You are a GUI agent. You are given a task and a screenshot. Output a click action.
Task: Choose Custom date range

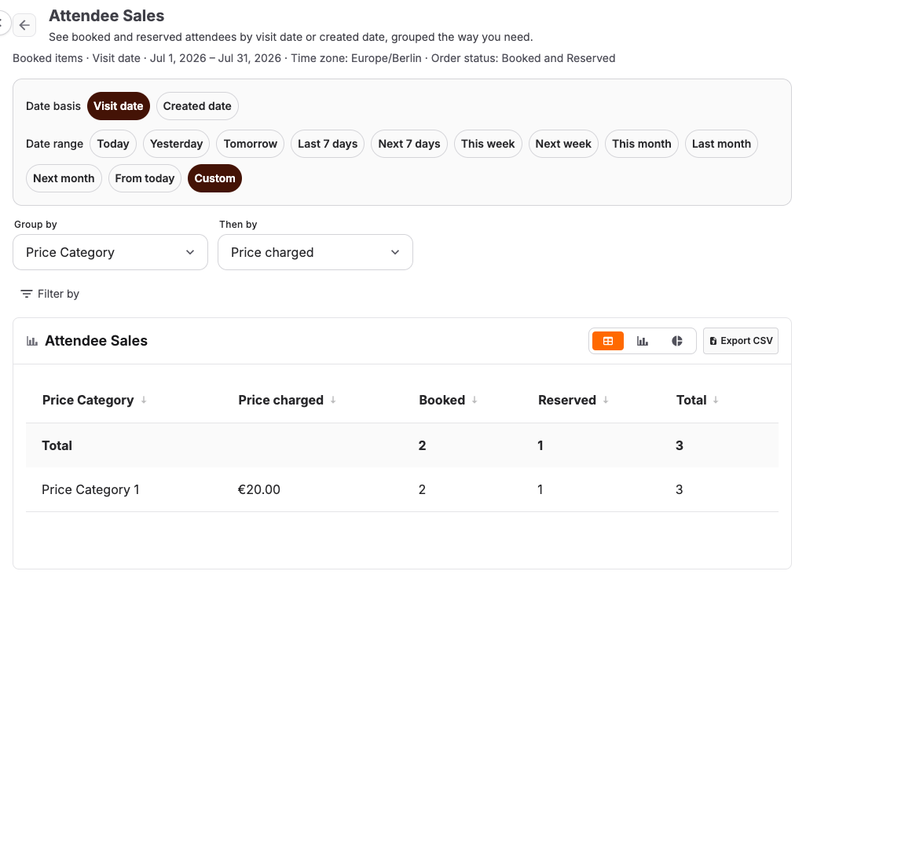[214, 178]
